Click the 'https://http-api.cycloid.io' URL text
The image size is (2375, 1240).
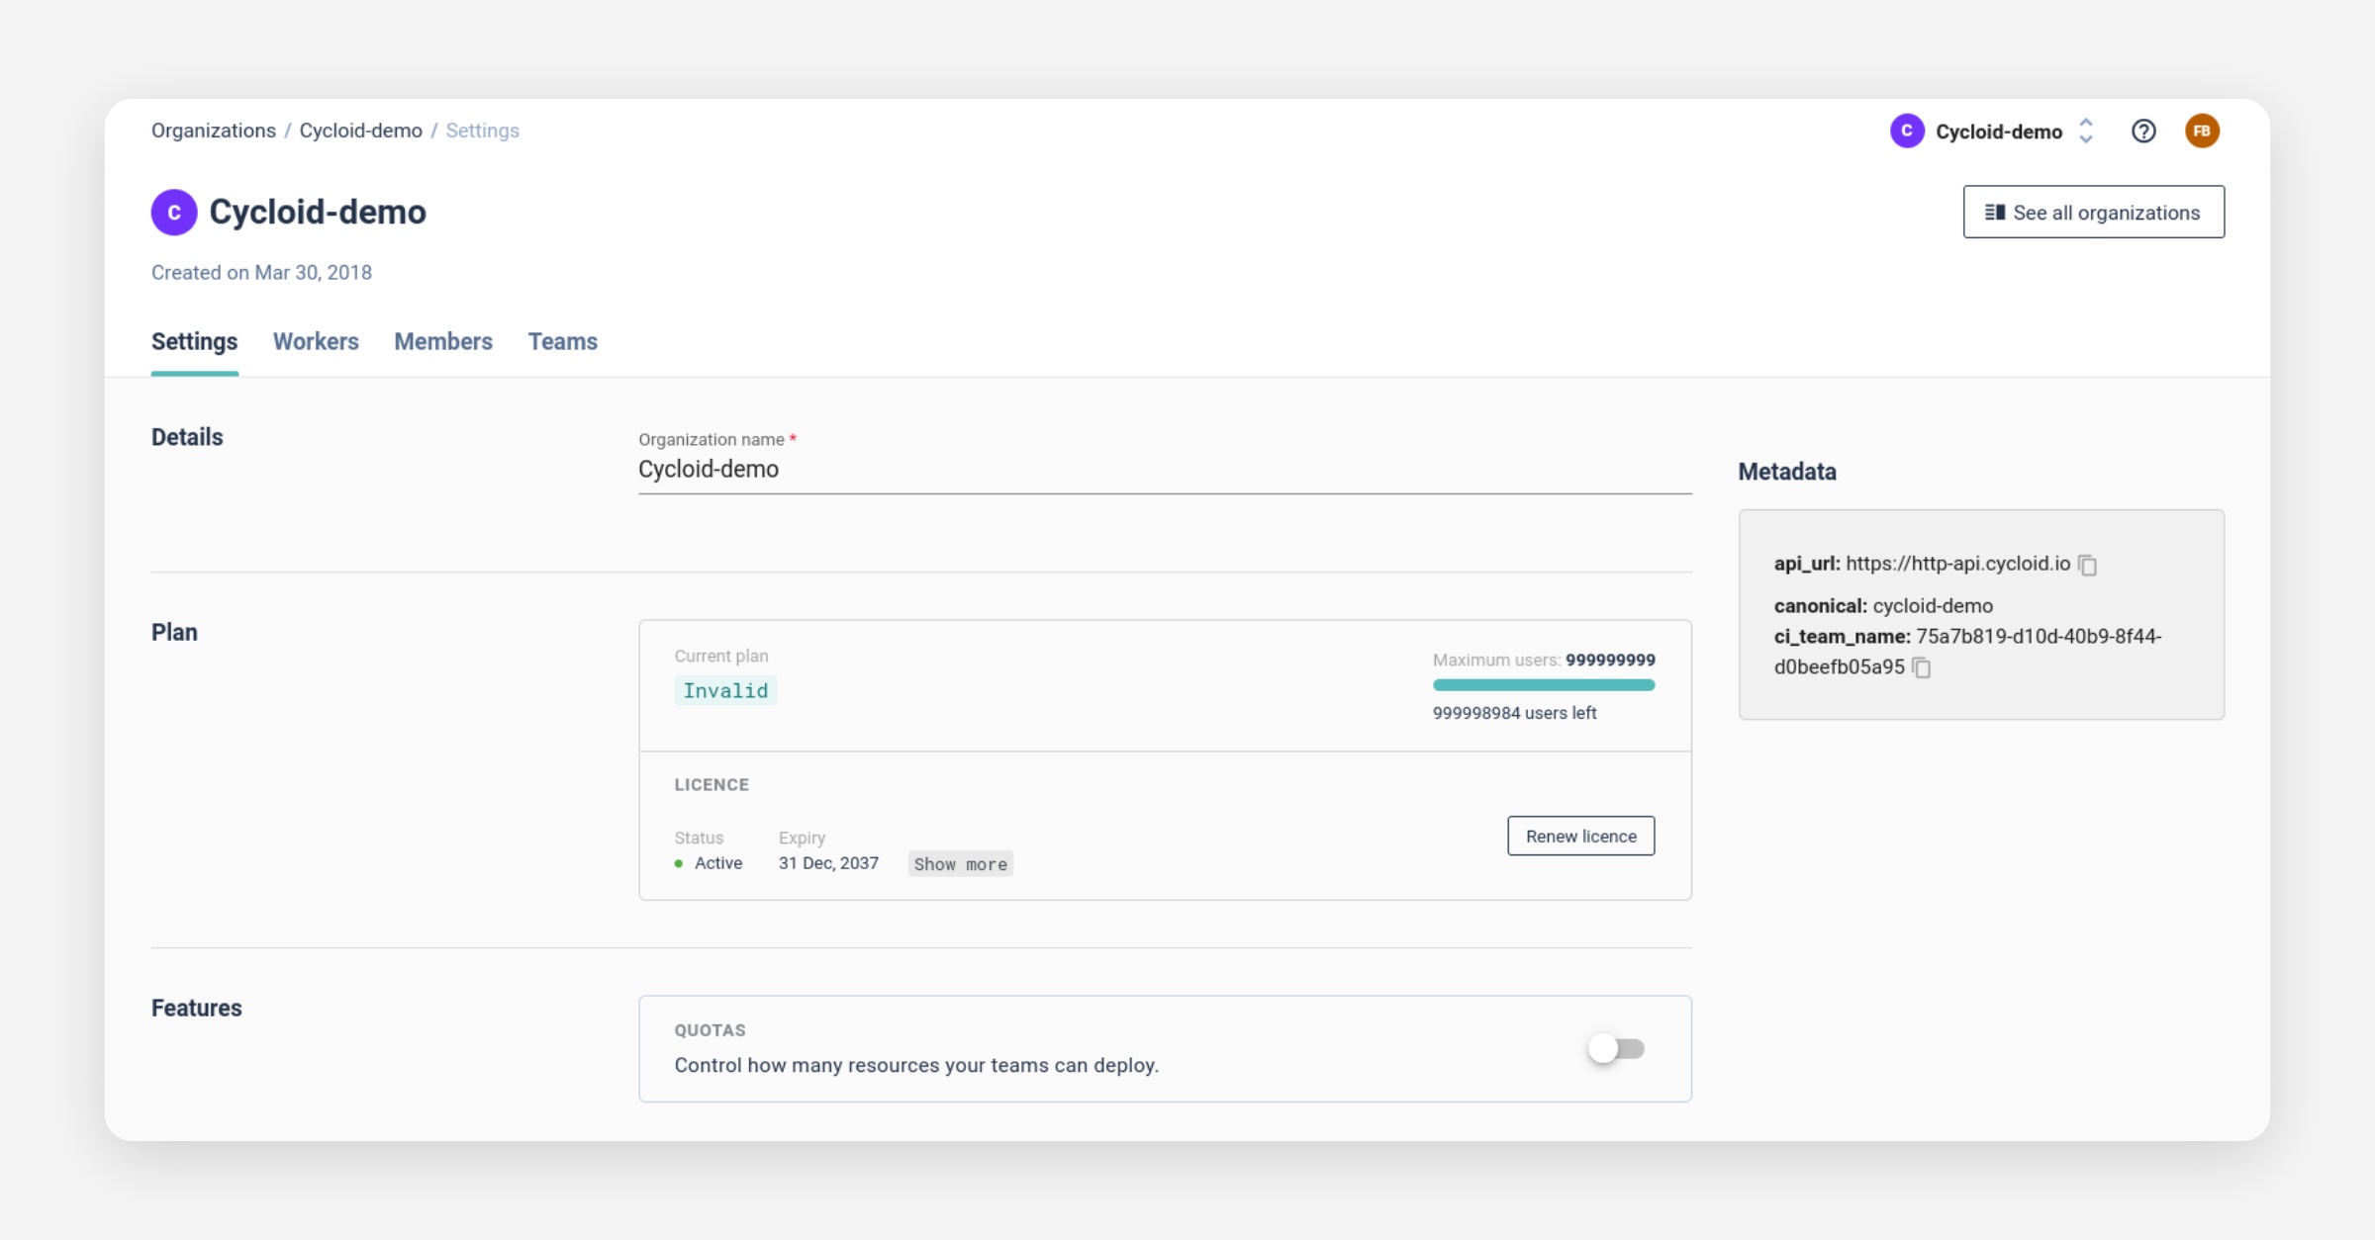[1957, 564]
